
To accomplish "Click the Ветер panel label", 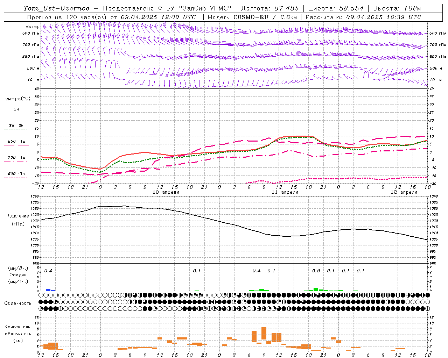I will pos(32,27).
